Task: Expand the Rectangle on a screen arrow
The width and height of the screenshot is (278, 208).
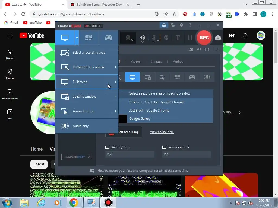Action: (x=116, y=67)
